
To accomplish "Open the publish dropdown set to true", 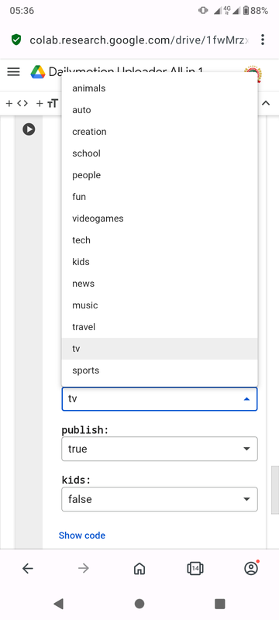I will pos(160,449).
